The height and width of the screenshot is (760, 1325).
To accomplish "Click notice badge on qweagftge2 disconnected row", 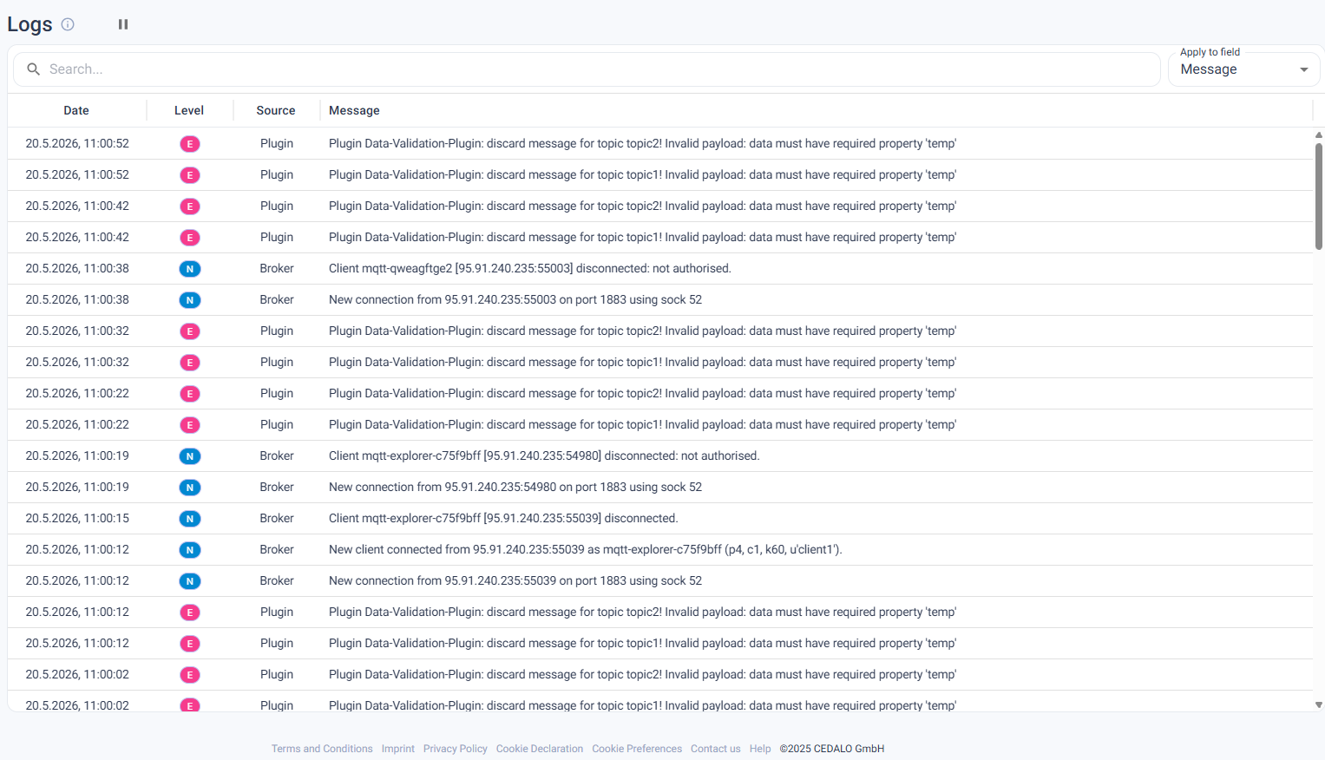I will 190,269.
